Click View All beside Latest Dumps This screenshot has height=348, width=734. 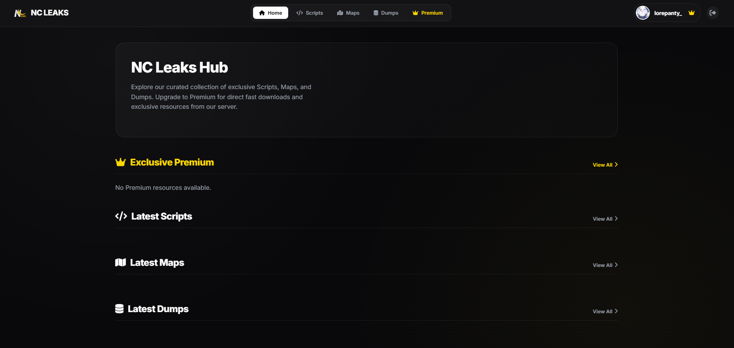click(602, 311)
